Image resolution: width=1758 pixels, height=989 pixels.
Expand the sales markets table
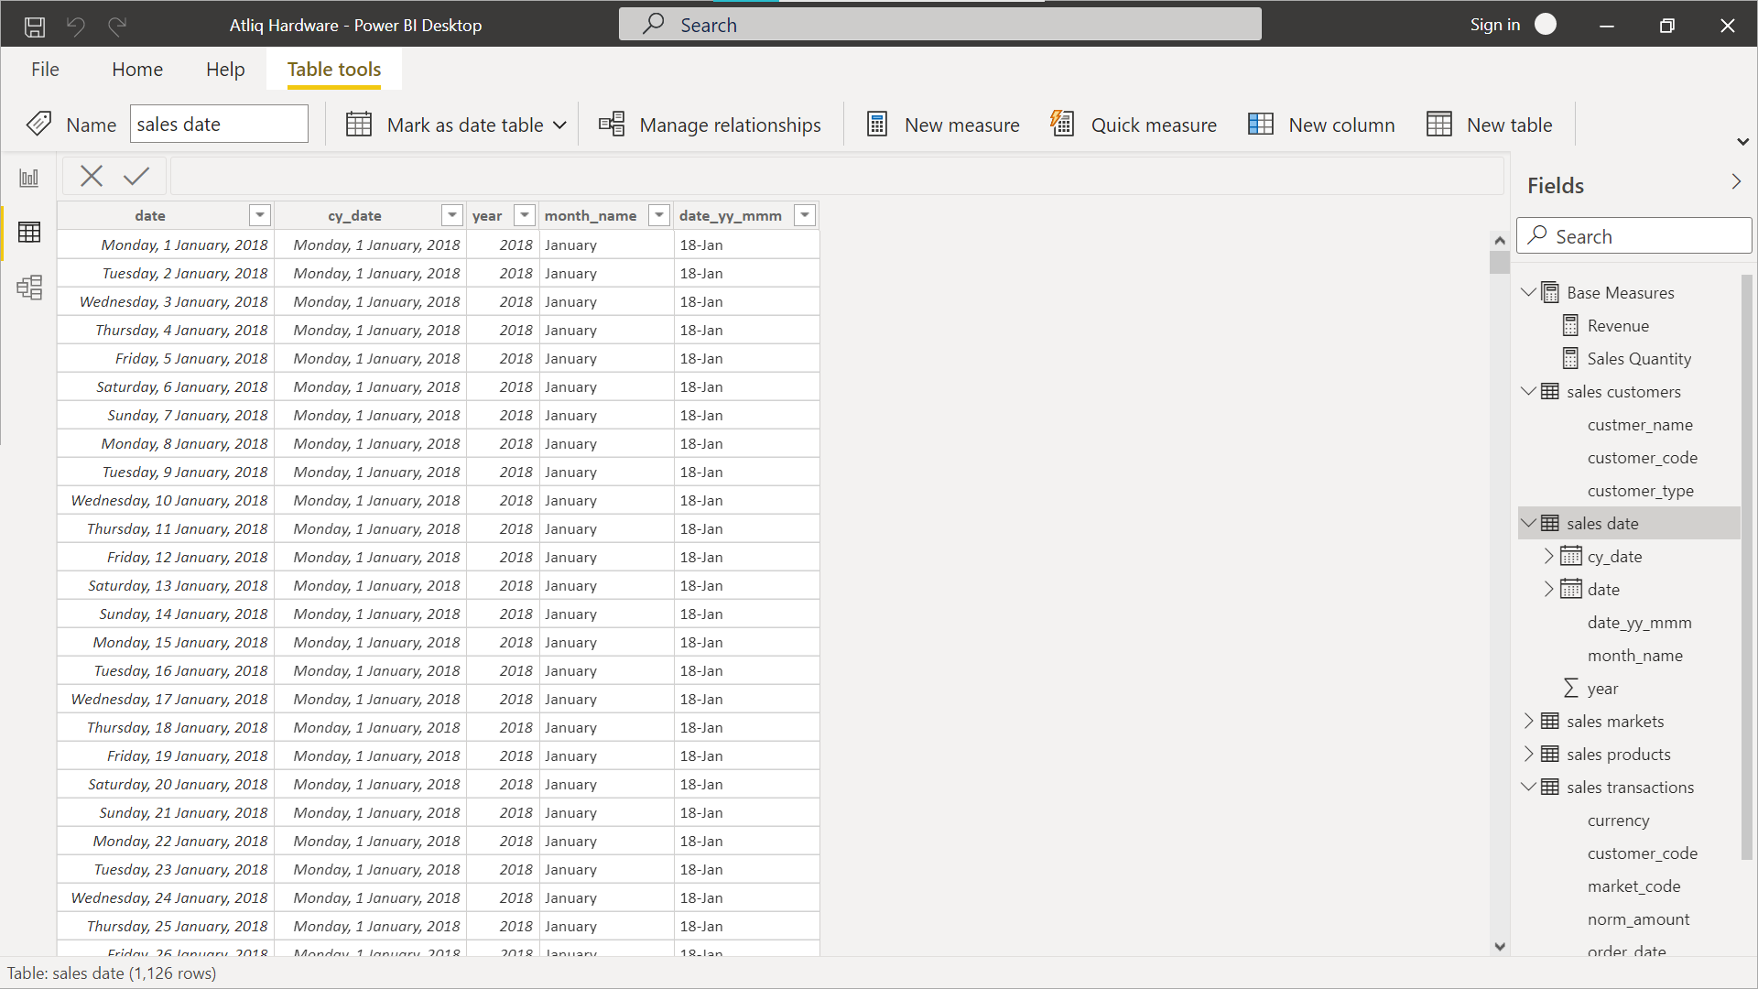pos(1528,721)
